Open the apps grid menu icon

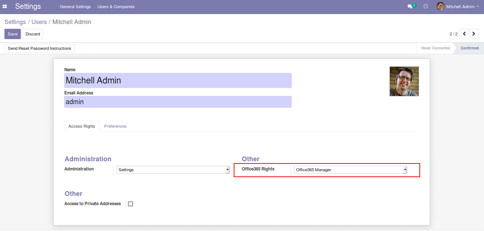(5, 7)
